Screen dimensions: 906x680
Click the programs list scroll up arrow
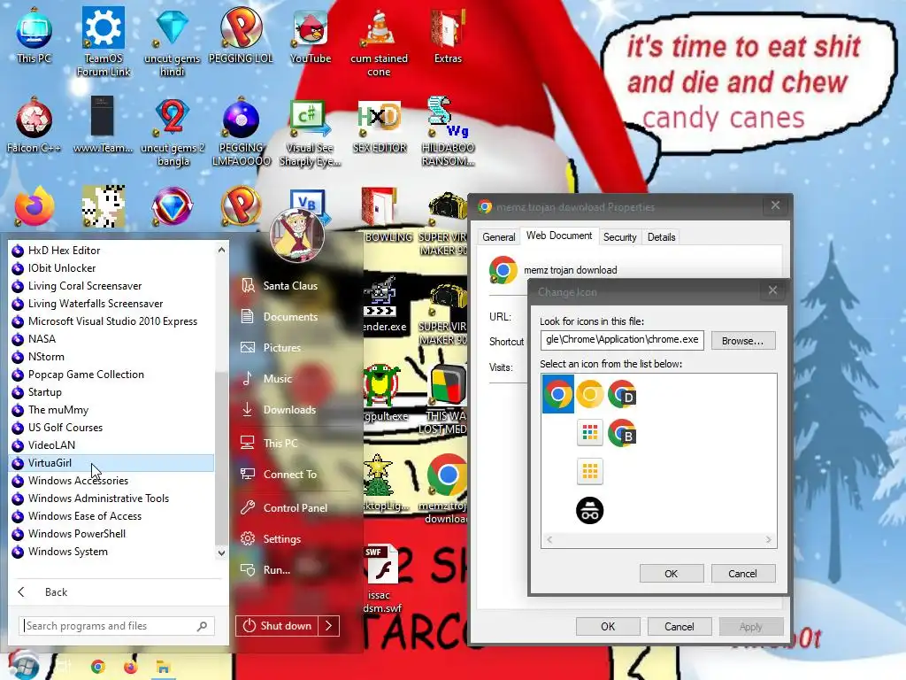(221, 250)
